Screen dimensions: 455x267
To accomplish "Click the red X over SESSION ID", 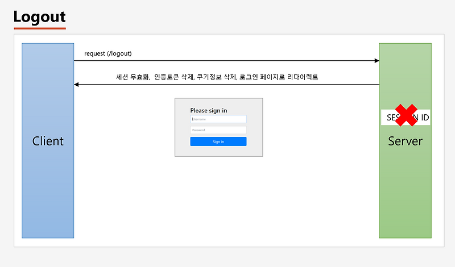I will 406,115.
